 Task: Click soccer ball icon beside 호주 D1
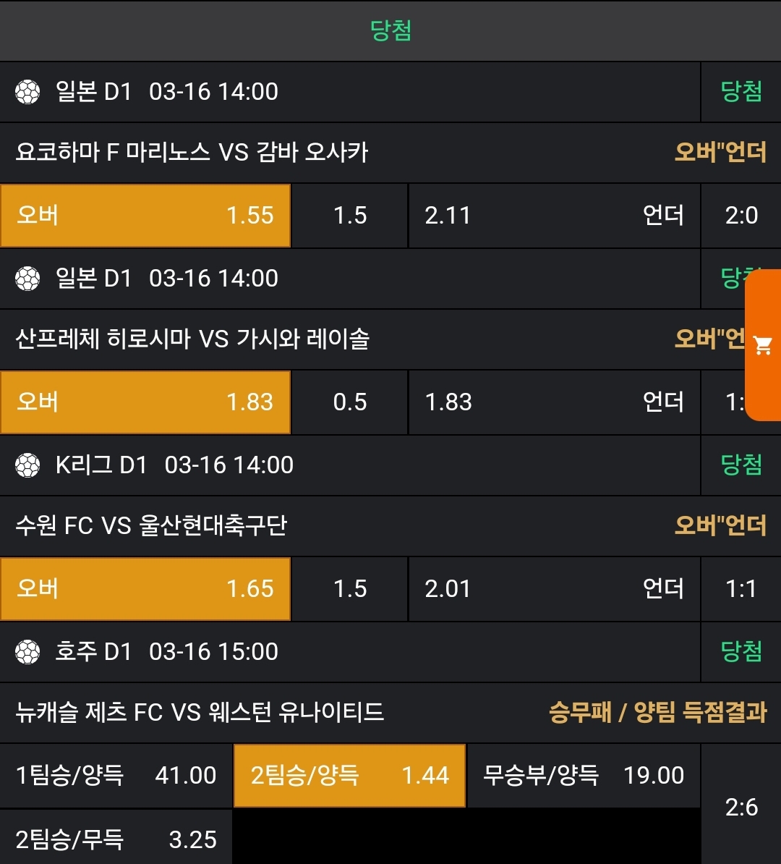27,652
